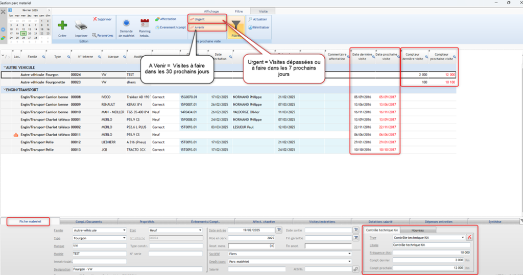Click the multicolored icon in left sidebar
Image resolution: width=523 pixels, height=275 pixels.
tap(3, 38)
